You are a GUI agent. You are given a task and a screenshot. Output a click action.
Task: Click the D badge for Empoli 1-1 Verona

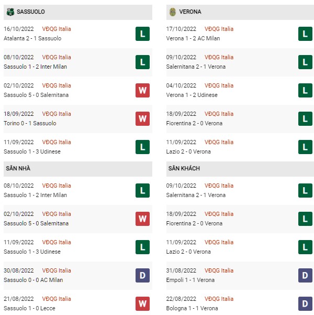tap(305, 275)
